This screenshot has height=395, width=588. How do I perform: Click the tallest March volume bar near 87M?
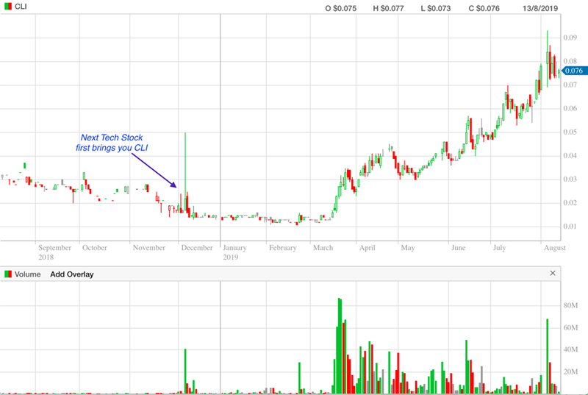pos(340,346)
